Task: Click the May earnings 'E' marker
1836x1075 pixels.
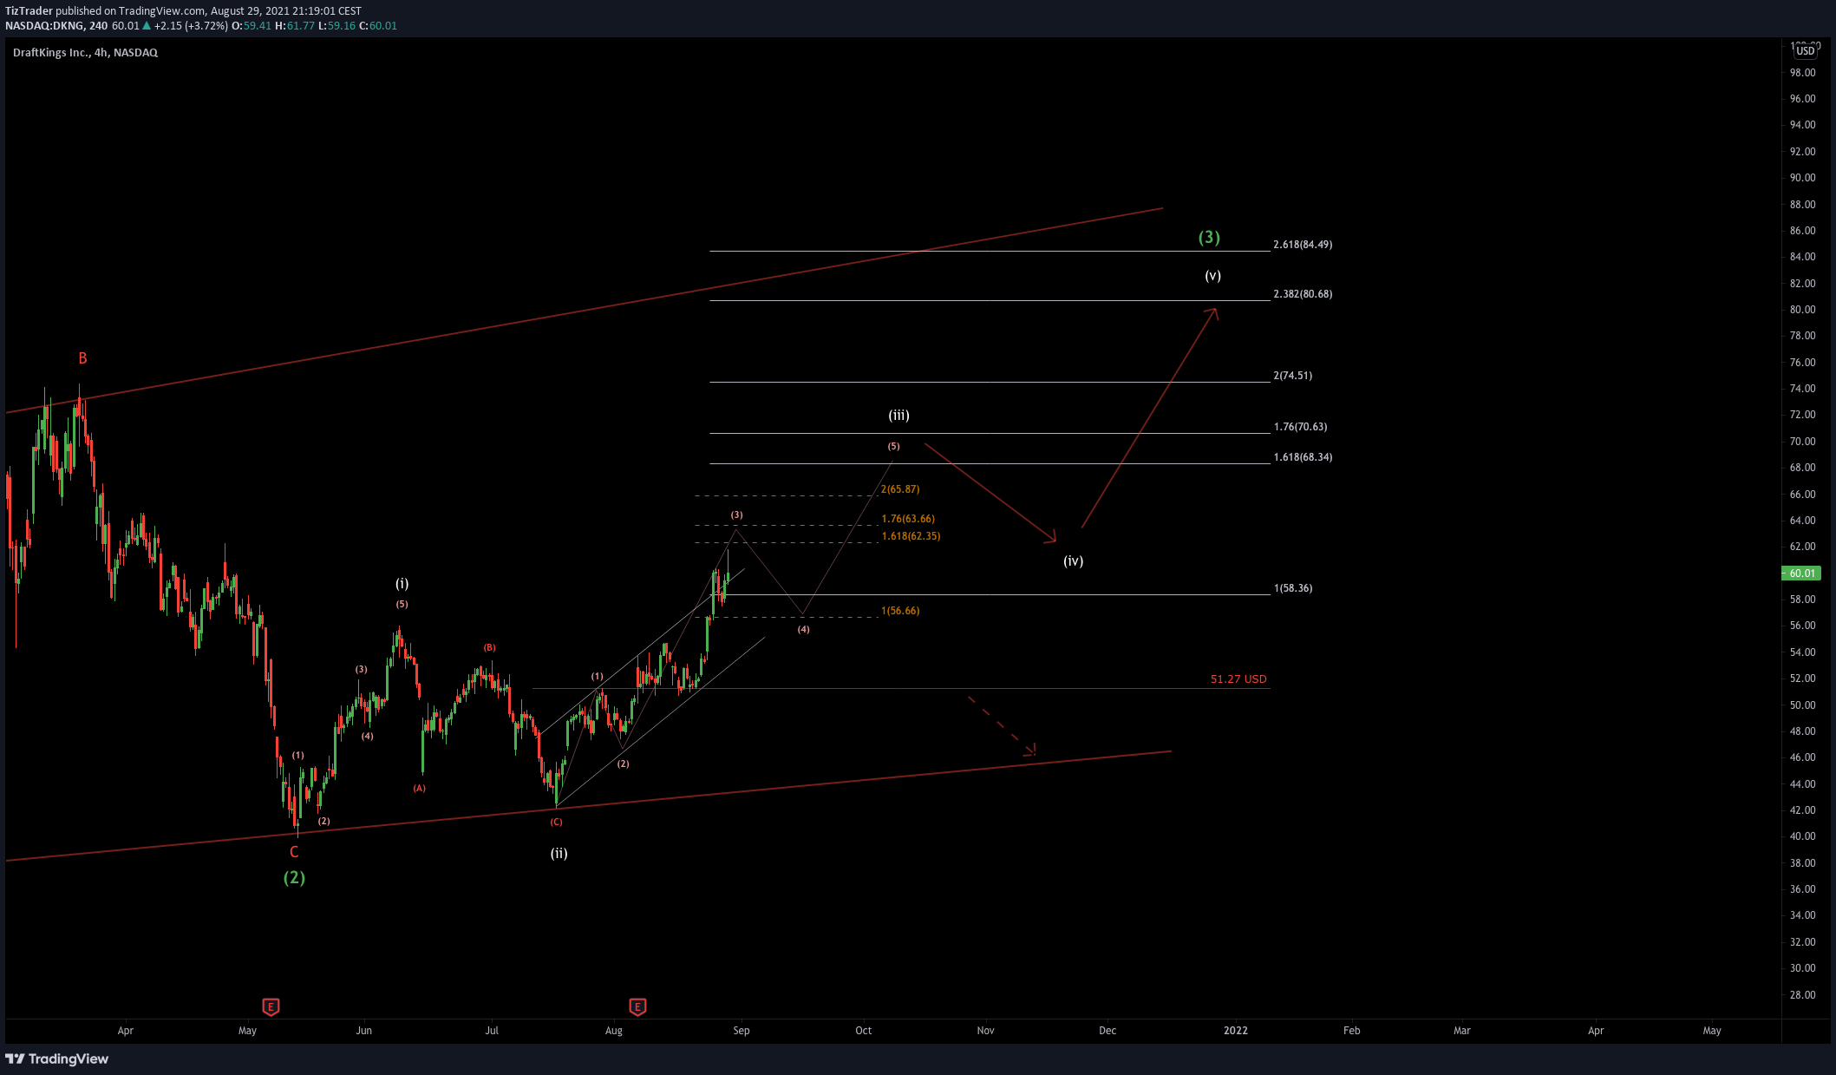Action: [271, 1006]
